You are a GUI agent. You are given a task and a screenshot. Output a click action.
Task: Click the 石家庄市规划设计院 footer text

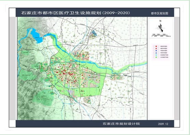pyautogui.click(x=121, y=124)
